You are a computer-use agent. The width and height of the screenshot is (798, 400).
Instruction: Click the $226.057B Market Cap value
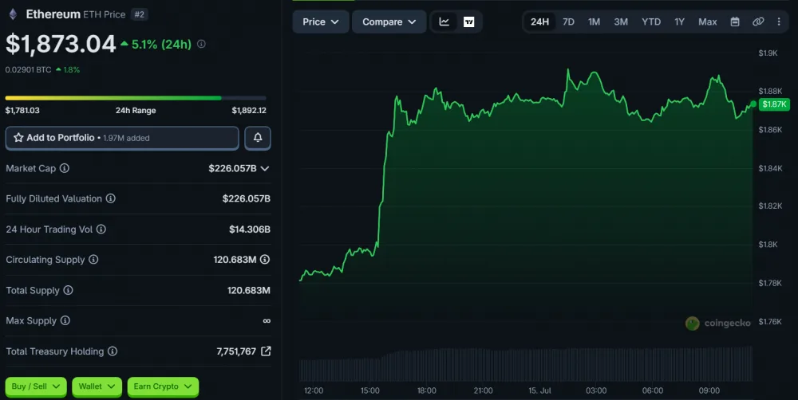pyautogui.click(x=232, y=168)
